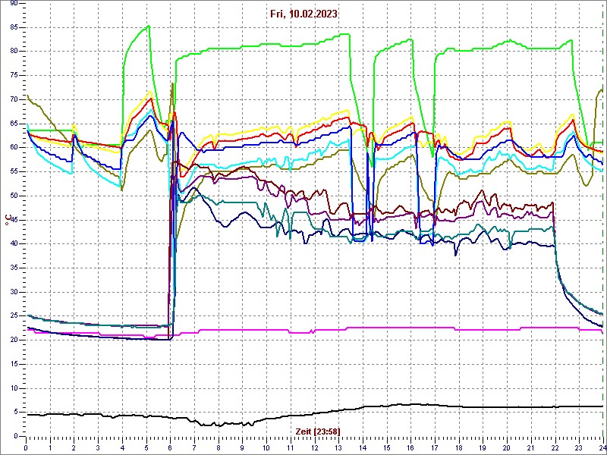This screenshot has width=607, height=455.
Task: Click the y-axis value "35"
Action: [14, 268]
